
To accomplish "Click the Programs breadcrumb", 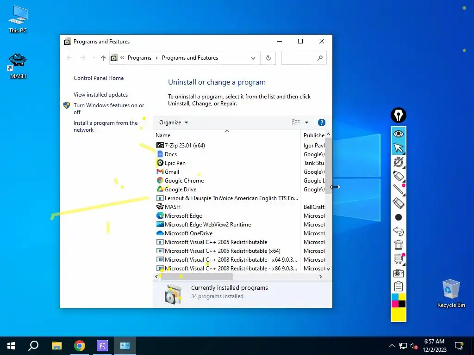I will pyautogui.click(x=139, y=58).
